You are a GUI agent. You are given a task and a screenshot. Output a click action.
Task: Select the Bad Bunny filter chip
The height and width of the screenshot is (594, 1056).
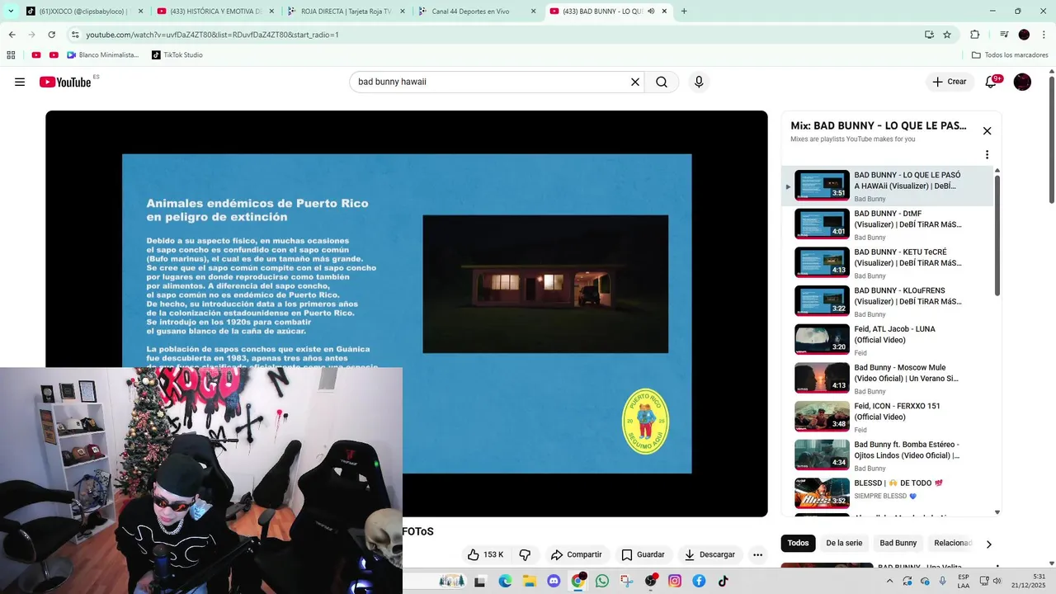point(898,543)
